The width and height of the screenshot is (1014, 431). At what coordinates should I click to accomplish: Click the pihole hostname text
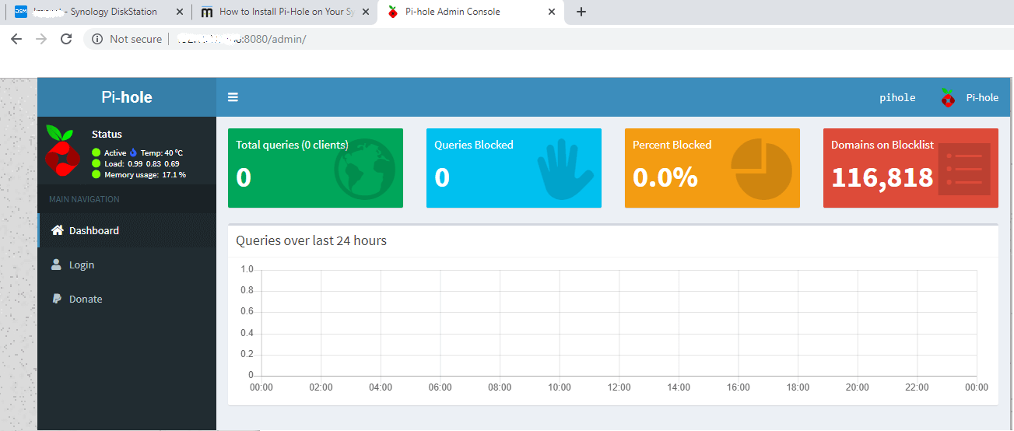pyautogui.click(x=897, y=98)
